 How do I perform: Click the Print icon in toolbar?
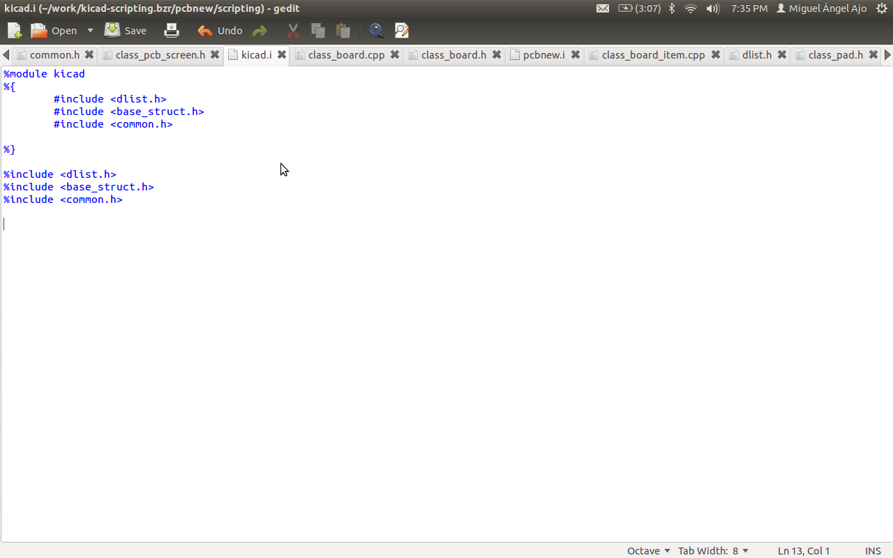171,31
